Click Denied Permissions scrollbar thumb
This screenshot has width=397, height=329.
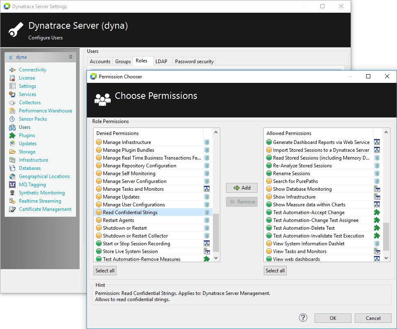(216, 233)
